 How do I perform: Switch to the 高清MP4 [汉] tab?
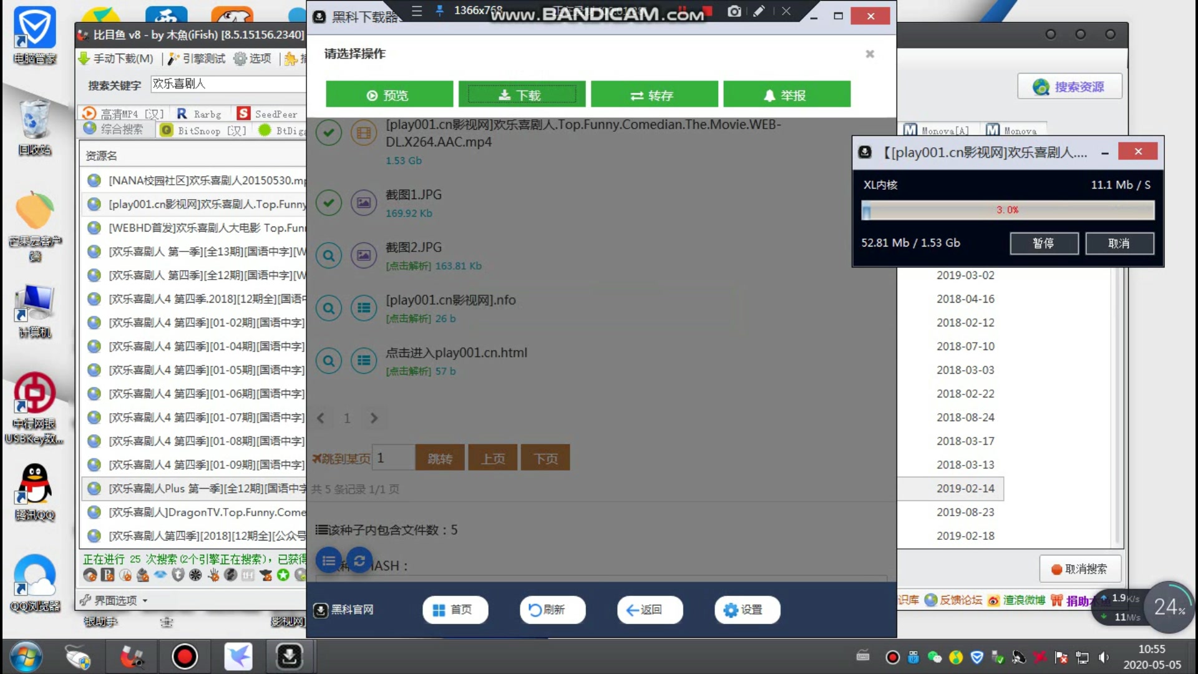coord(123,114)
